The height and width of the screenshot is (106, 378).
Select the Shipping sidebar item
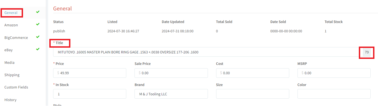tap(12, 75)
